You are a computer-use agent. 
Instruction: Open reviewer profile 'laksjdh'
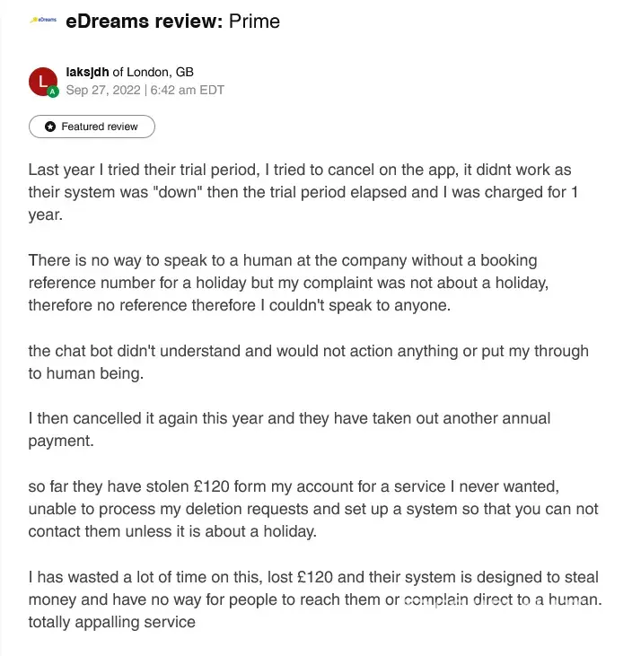(87, 72)
